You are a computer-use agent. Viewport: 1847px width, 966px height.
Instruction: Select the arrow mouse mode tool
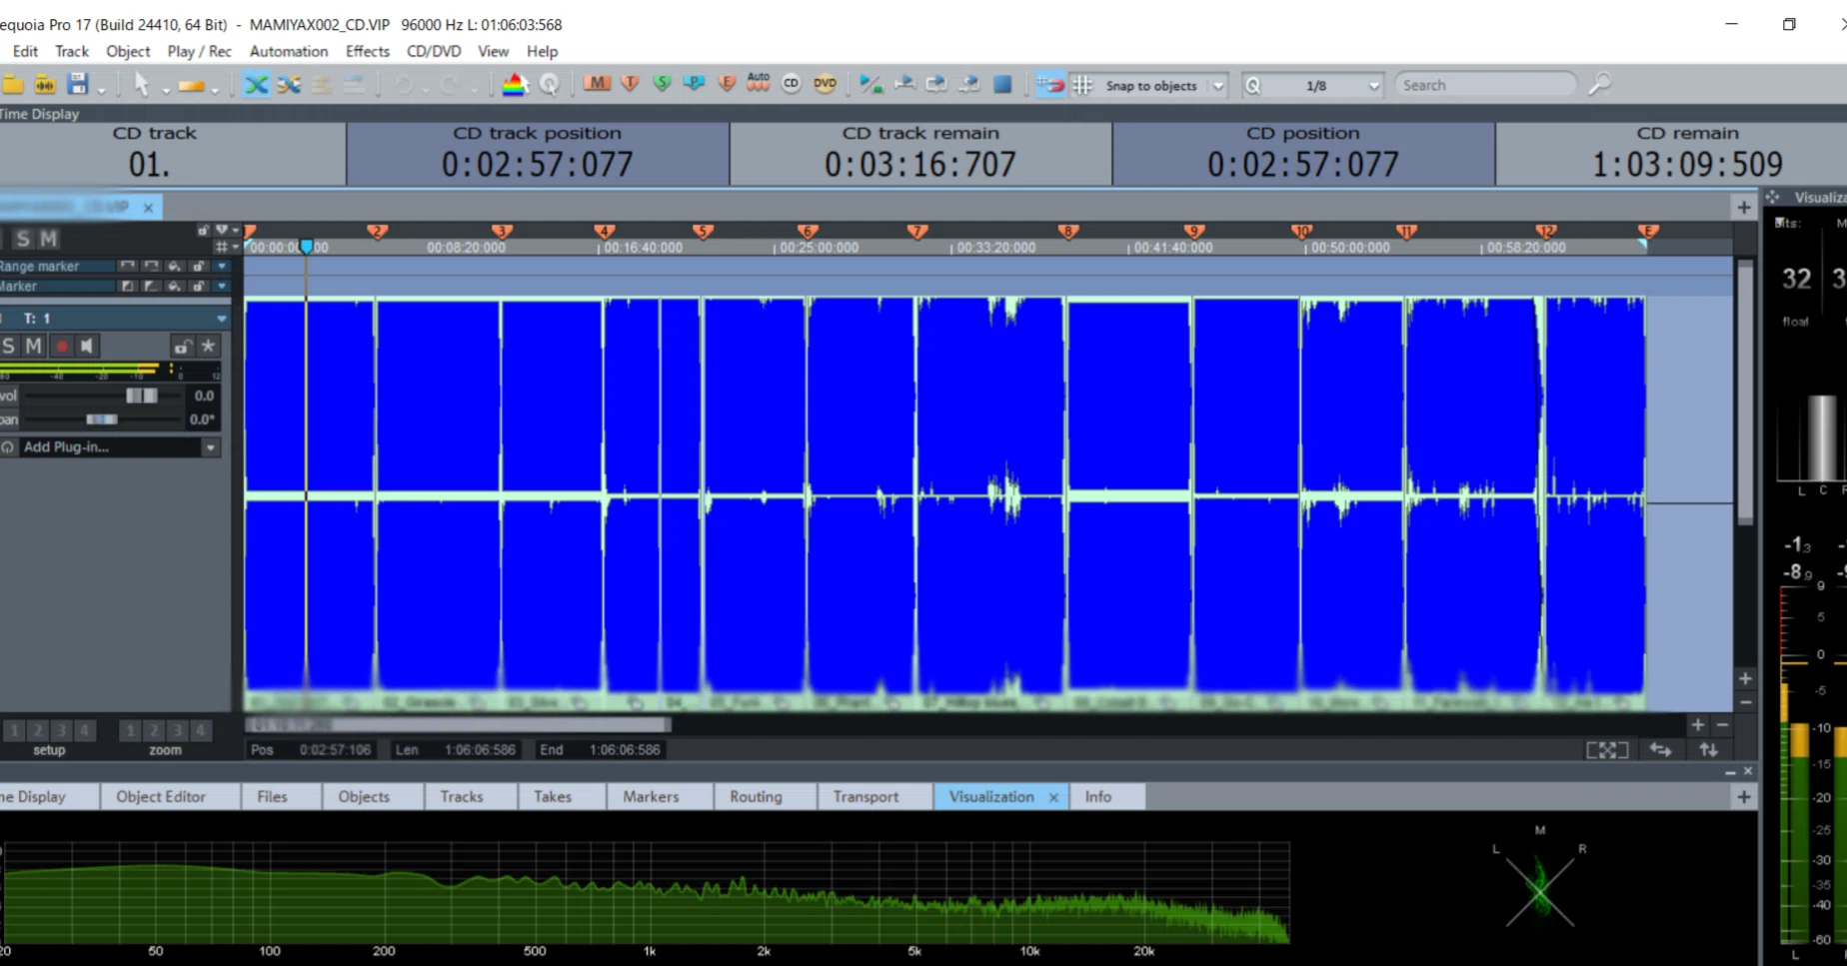[141, 85]
